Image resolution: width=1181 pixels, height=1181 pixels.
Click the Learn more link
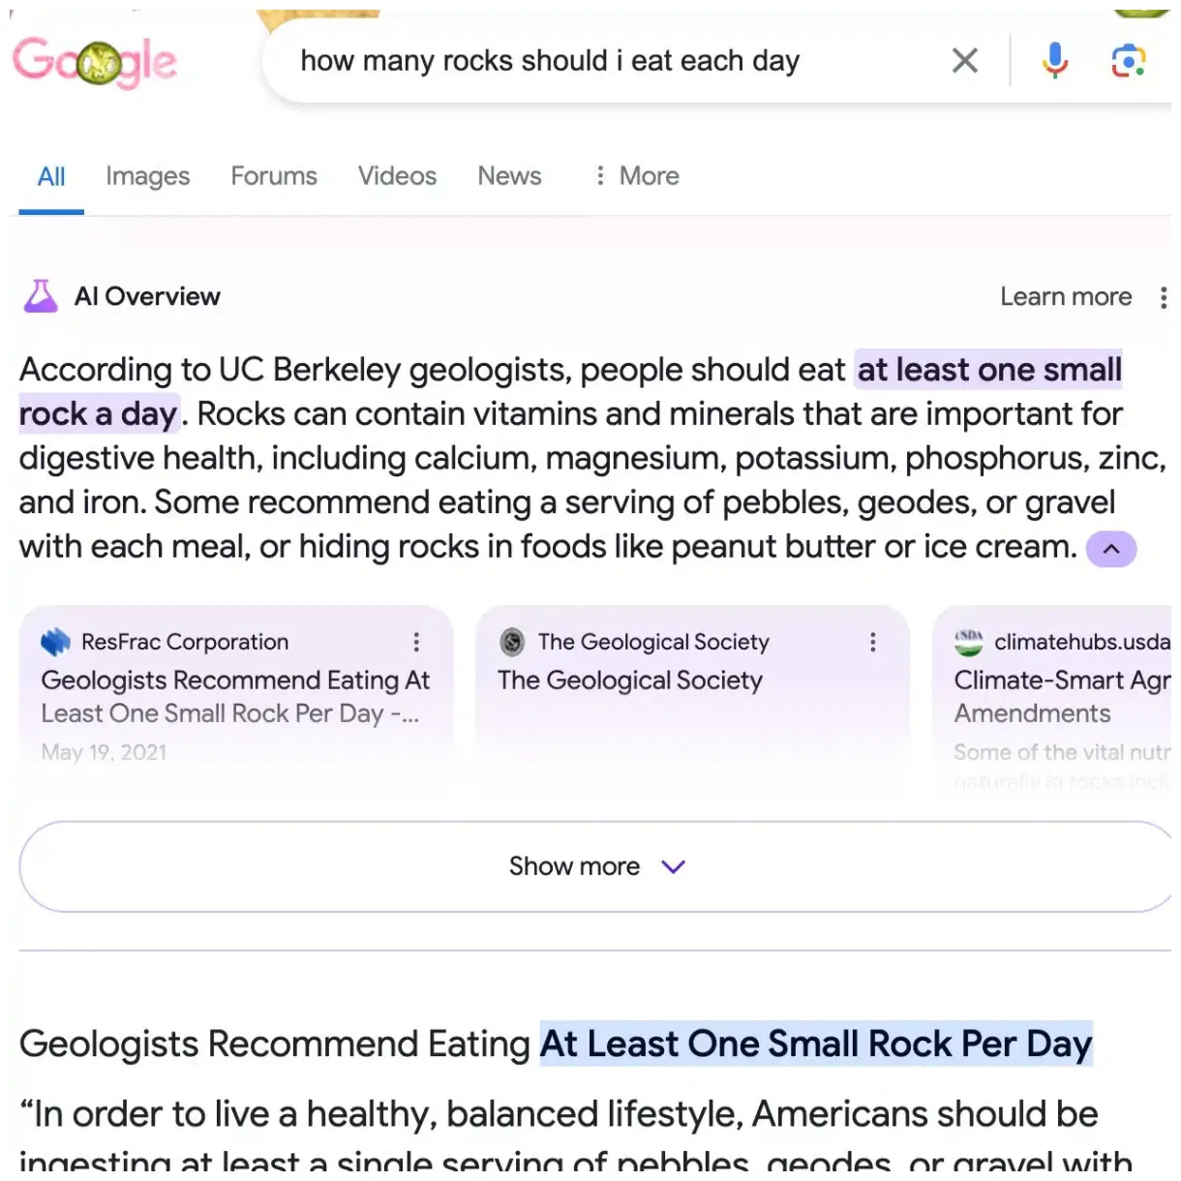[1066, 297]
